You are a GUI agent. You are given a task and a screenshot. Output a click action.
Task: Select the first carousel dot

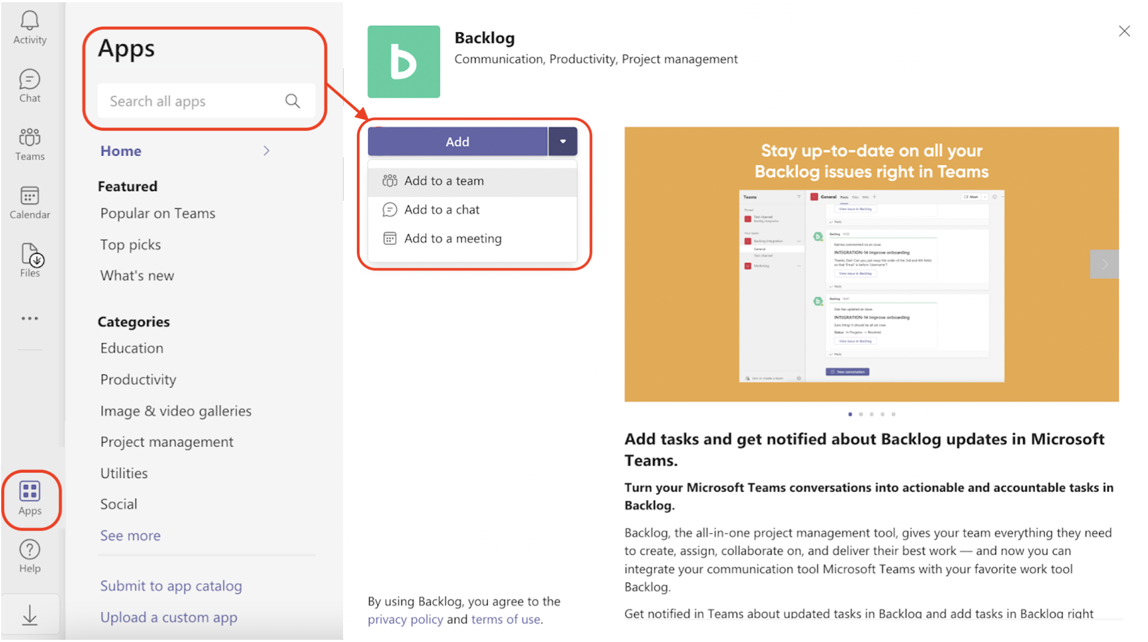[x=850, y=414]
